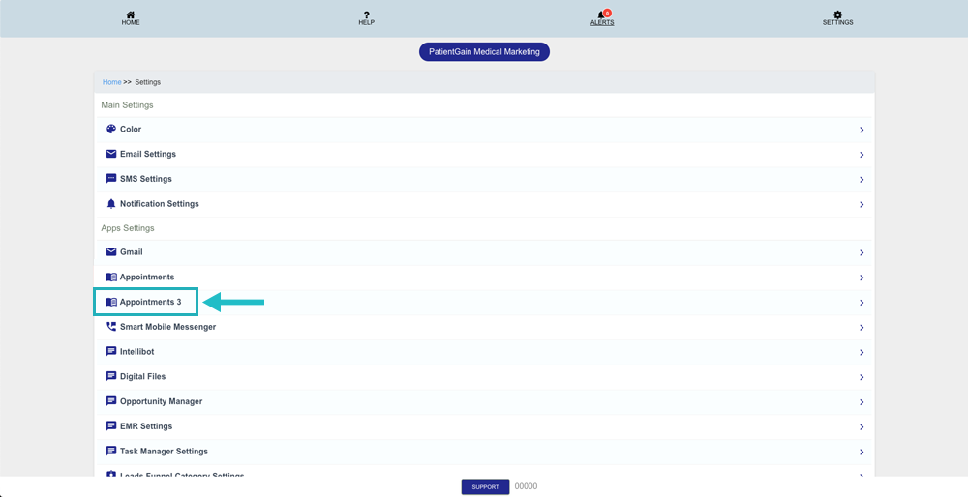This screenshot has height=497, width=968.
Task: Open HELP in top navigation
Action: [366, 23]
